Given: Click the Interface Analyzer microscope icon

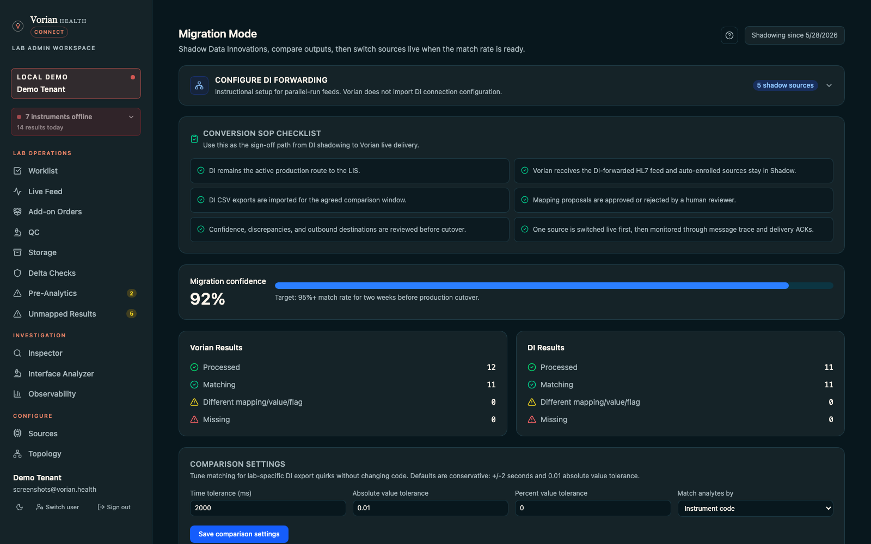Looking at the screenshot, I should click(x=17, y=374).
